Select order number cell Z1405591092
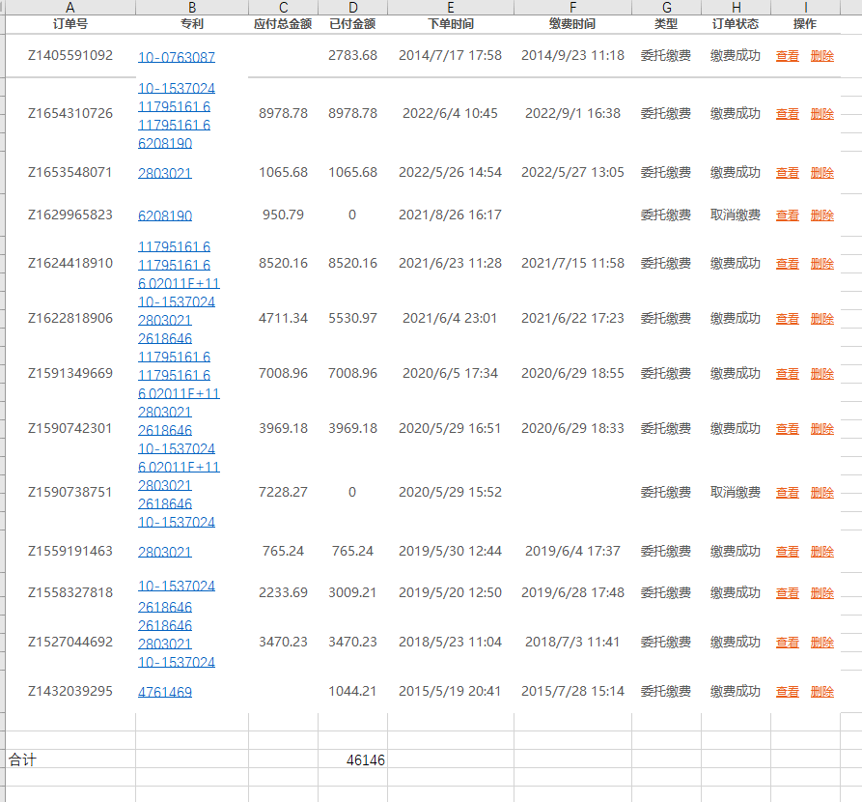 [x=70, y=56]
